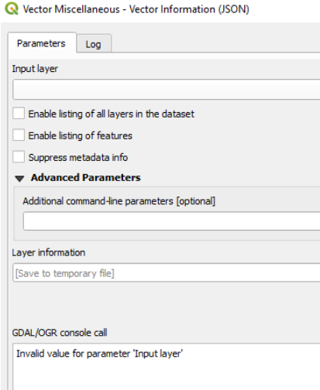Collapse the Advanced Parameters triangle
The height and width of the screenshot is (390, 320).
19,178
